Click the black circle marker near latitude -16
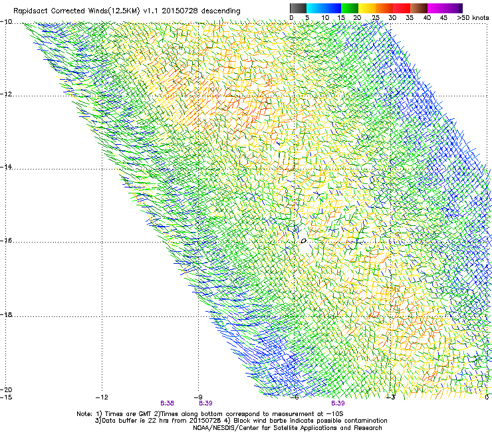 (303, 241)
